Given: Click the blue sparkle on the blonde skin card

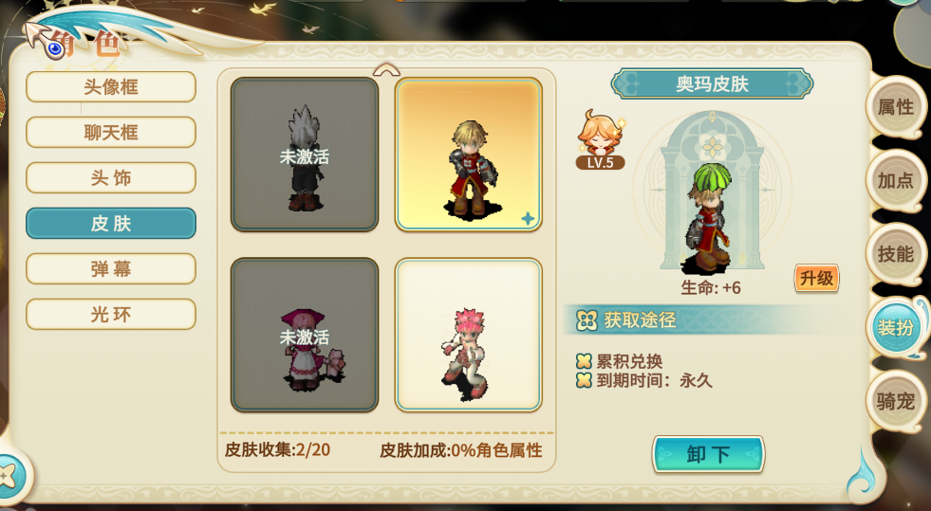Looking at the screenshot, I should (x=528, y=219).
